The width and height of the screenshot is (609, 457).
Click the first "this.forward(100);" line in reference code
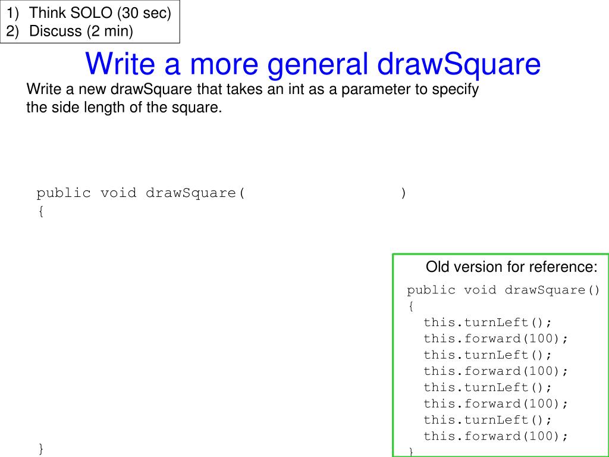[x=495, y=339]
